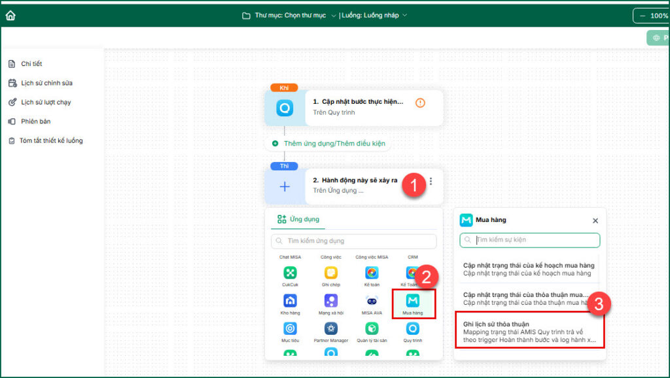Switch to the Ứng dụng tab
670x378 pixels.
[x=298, y=219]
